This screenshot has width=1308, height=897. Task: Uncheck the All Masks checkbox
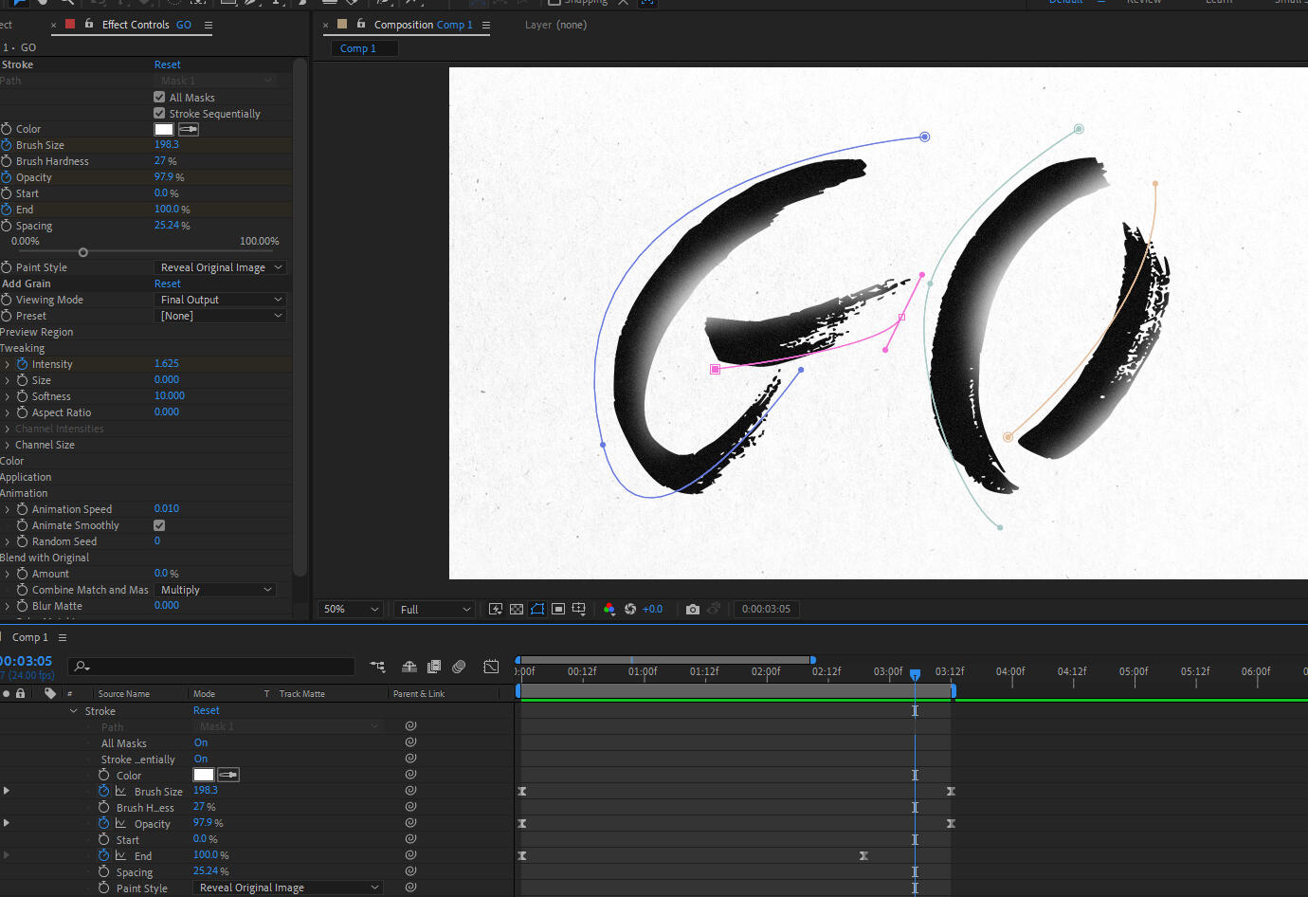[159, 97]
